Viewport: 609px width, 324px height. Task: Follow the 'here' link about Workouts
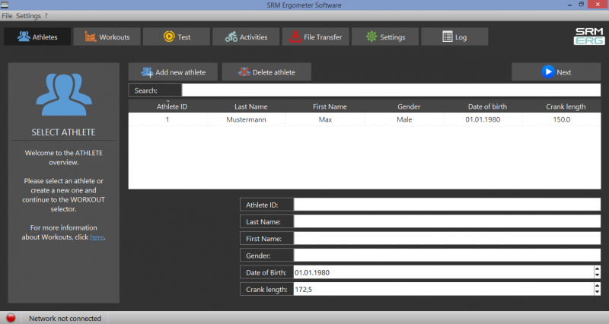tap(97, 237)
